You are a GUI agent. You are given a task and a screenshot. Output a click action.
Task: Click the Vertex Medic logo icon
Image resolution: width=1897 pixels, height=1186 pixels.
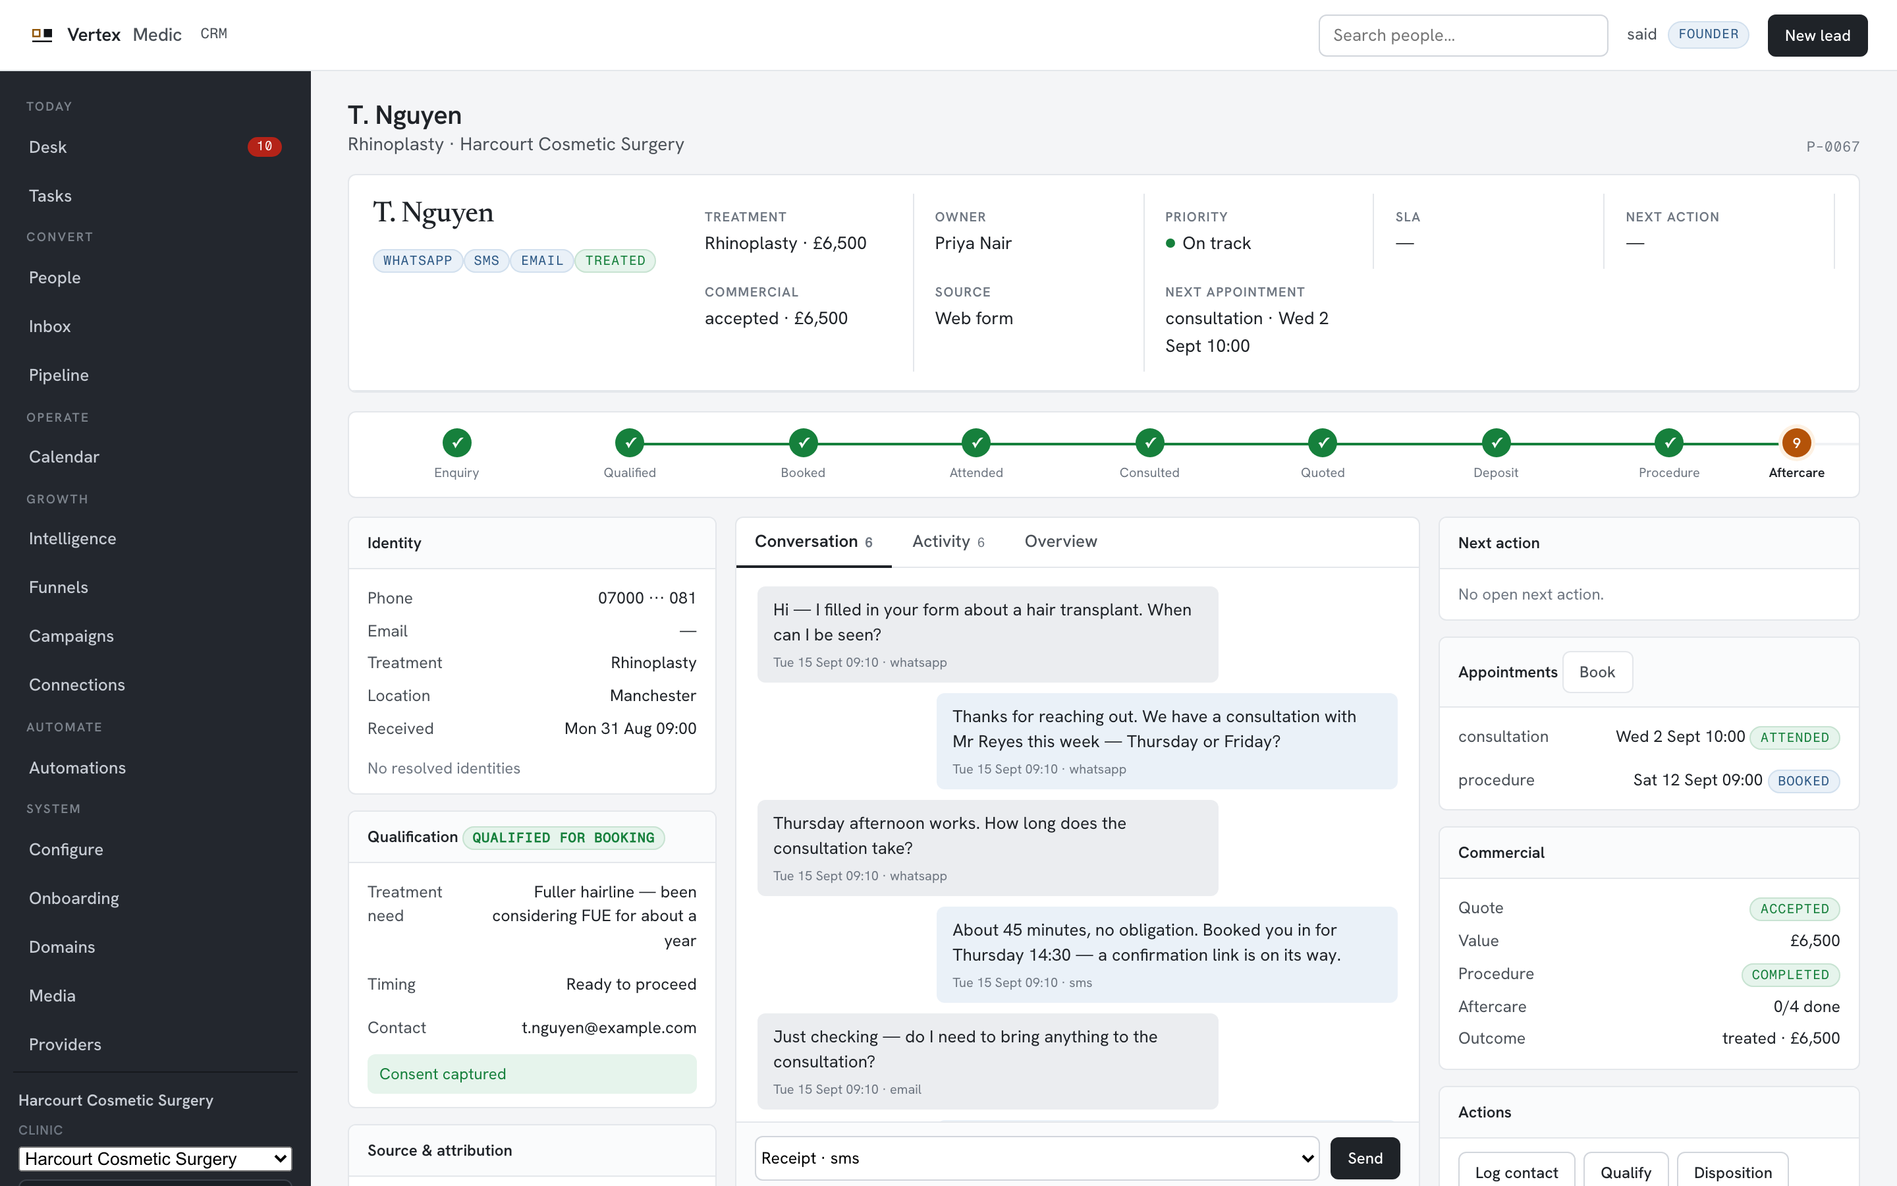click(41, 34)
